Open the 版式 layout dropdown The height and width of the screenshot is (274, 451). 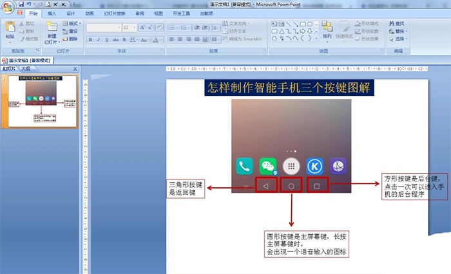click(72, 23)
